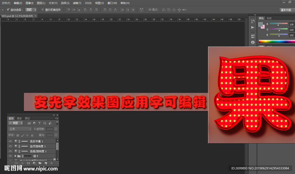
Task: Click the shape layer filter icon
Action: [x=45, y=123]
